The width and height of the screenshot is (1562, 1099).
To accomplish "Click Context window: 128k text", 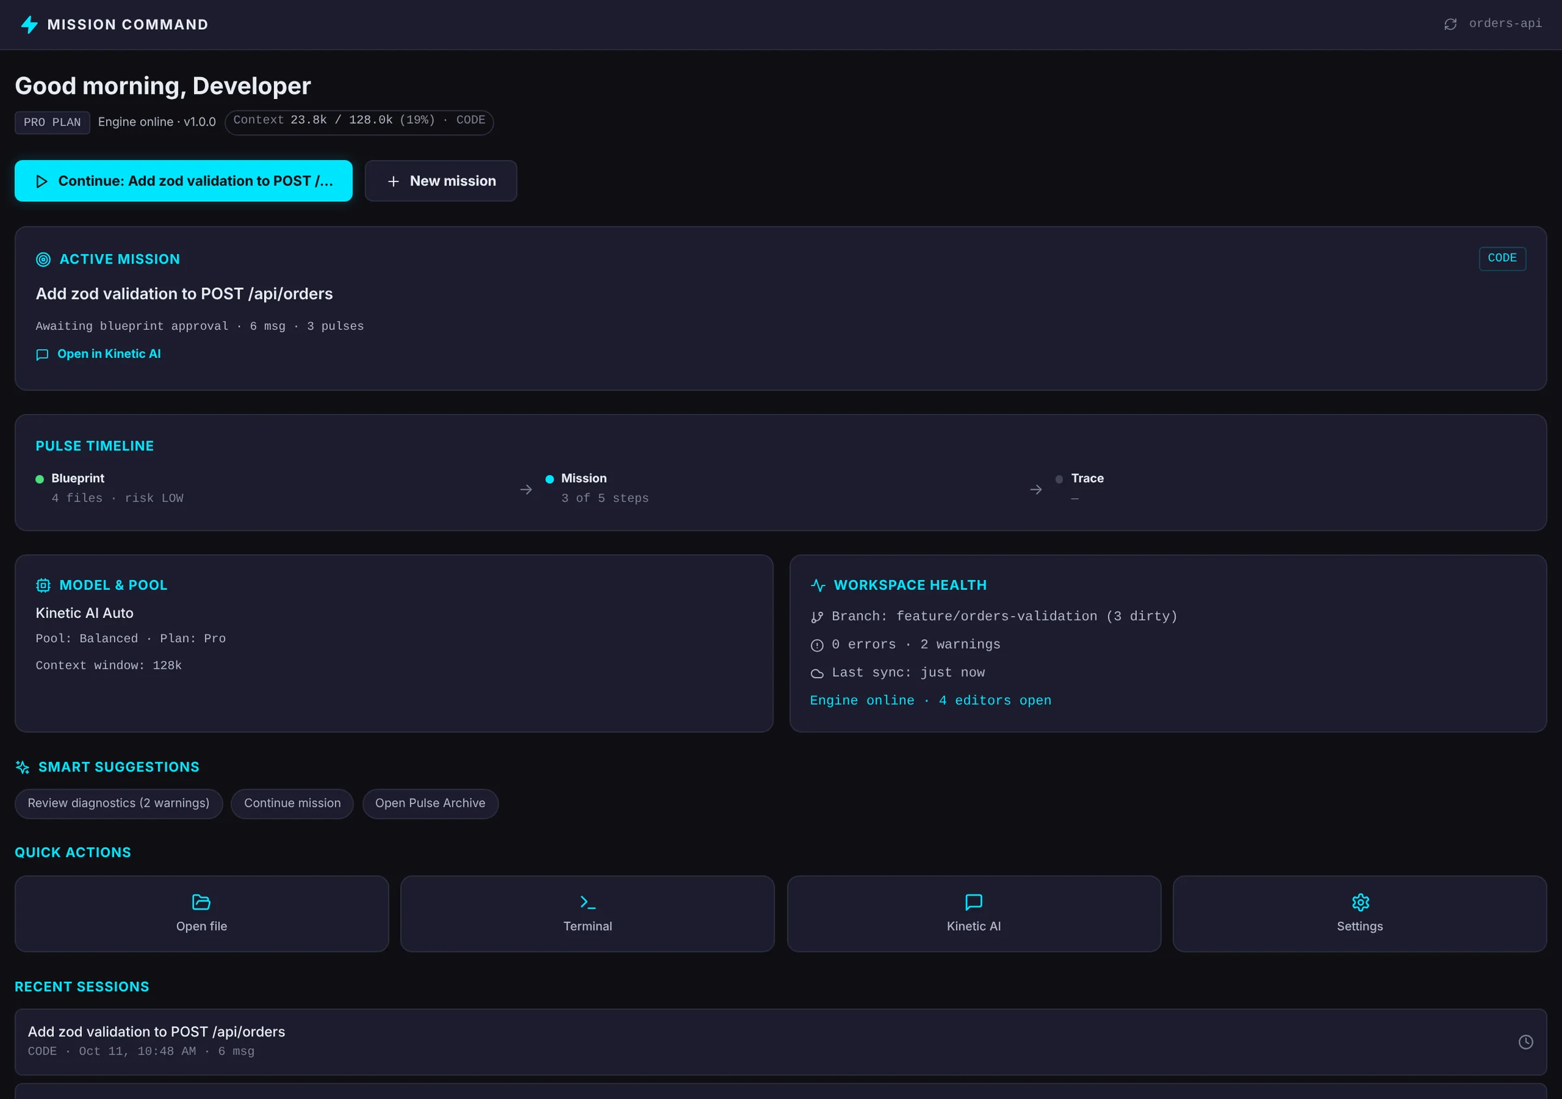I will (x=109, y=665).
